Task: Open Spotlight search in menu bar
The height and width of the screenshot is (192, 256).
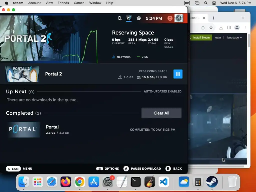Action: coord(206,3)
